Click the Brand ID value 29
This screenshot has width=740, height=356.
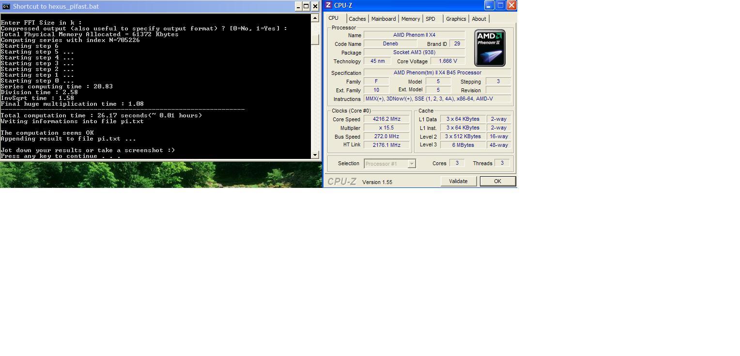[x=457, y=43]
